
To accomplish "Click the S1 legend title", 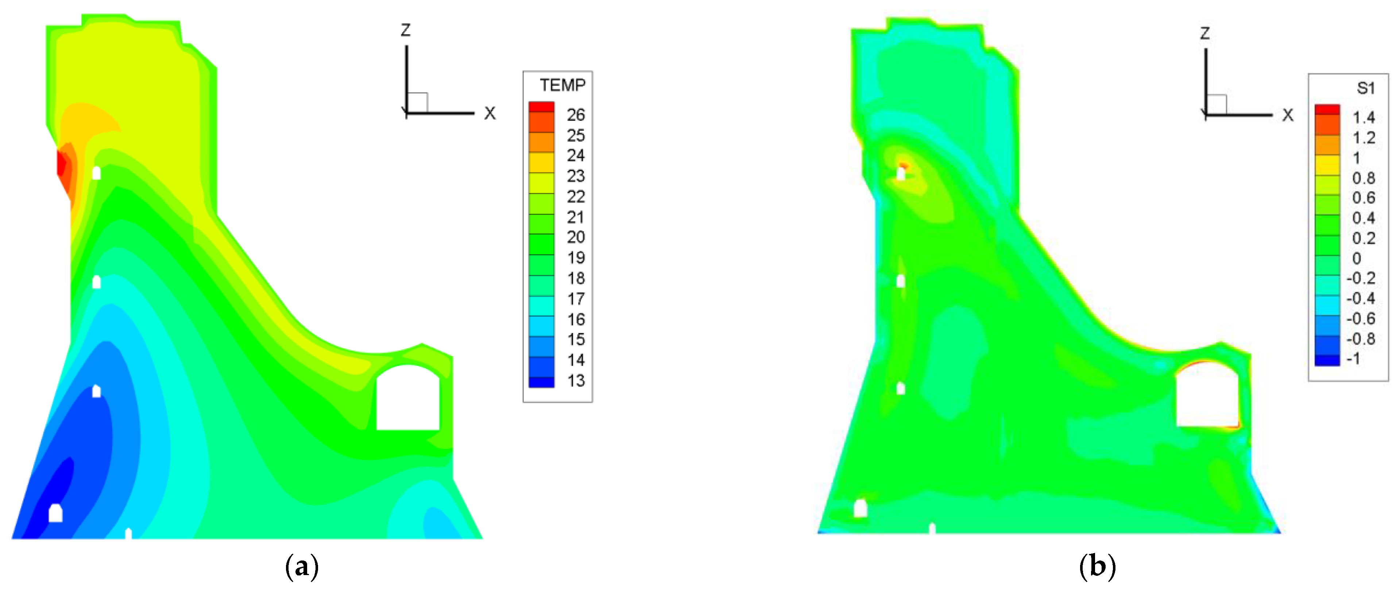I will (x=1365, y=88).
